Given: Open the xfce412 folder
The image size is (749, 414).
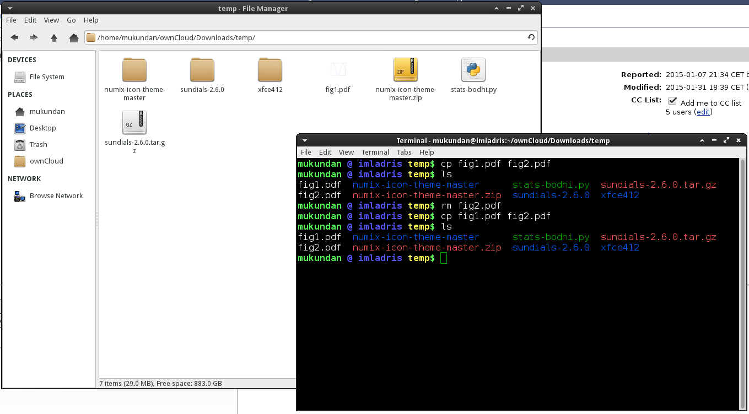Looking at the screenshot, I should point(270,70).
